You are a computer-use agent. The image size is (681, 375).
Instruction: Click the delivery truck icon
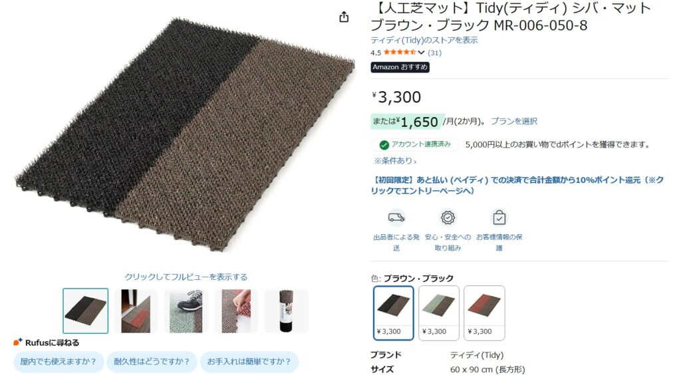pyautogui.click(x=396, y=217)
